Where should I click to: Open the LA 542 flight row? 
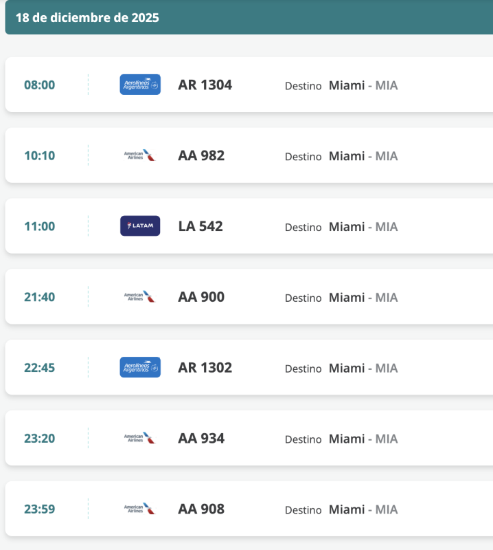pos(200,226)
